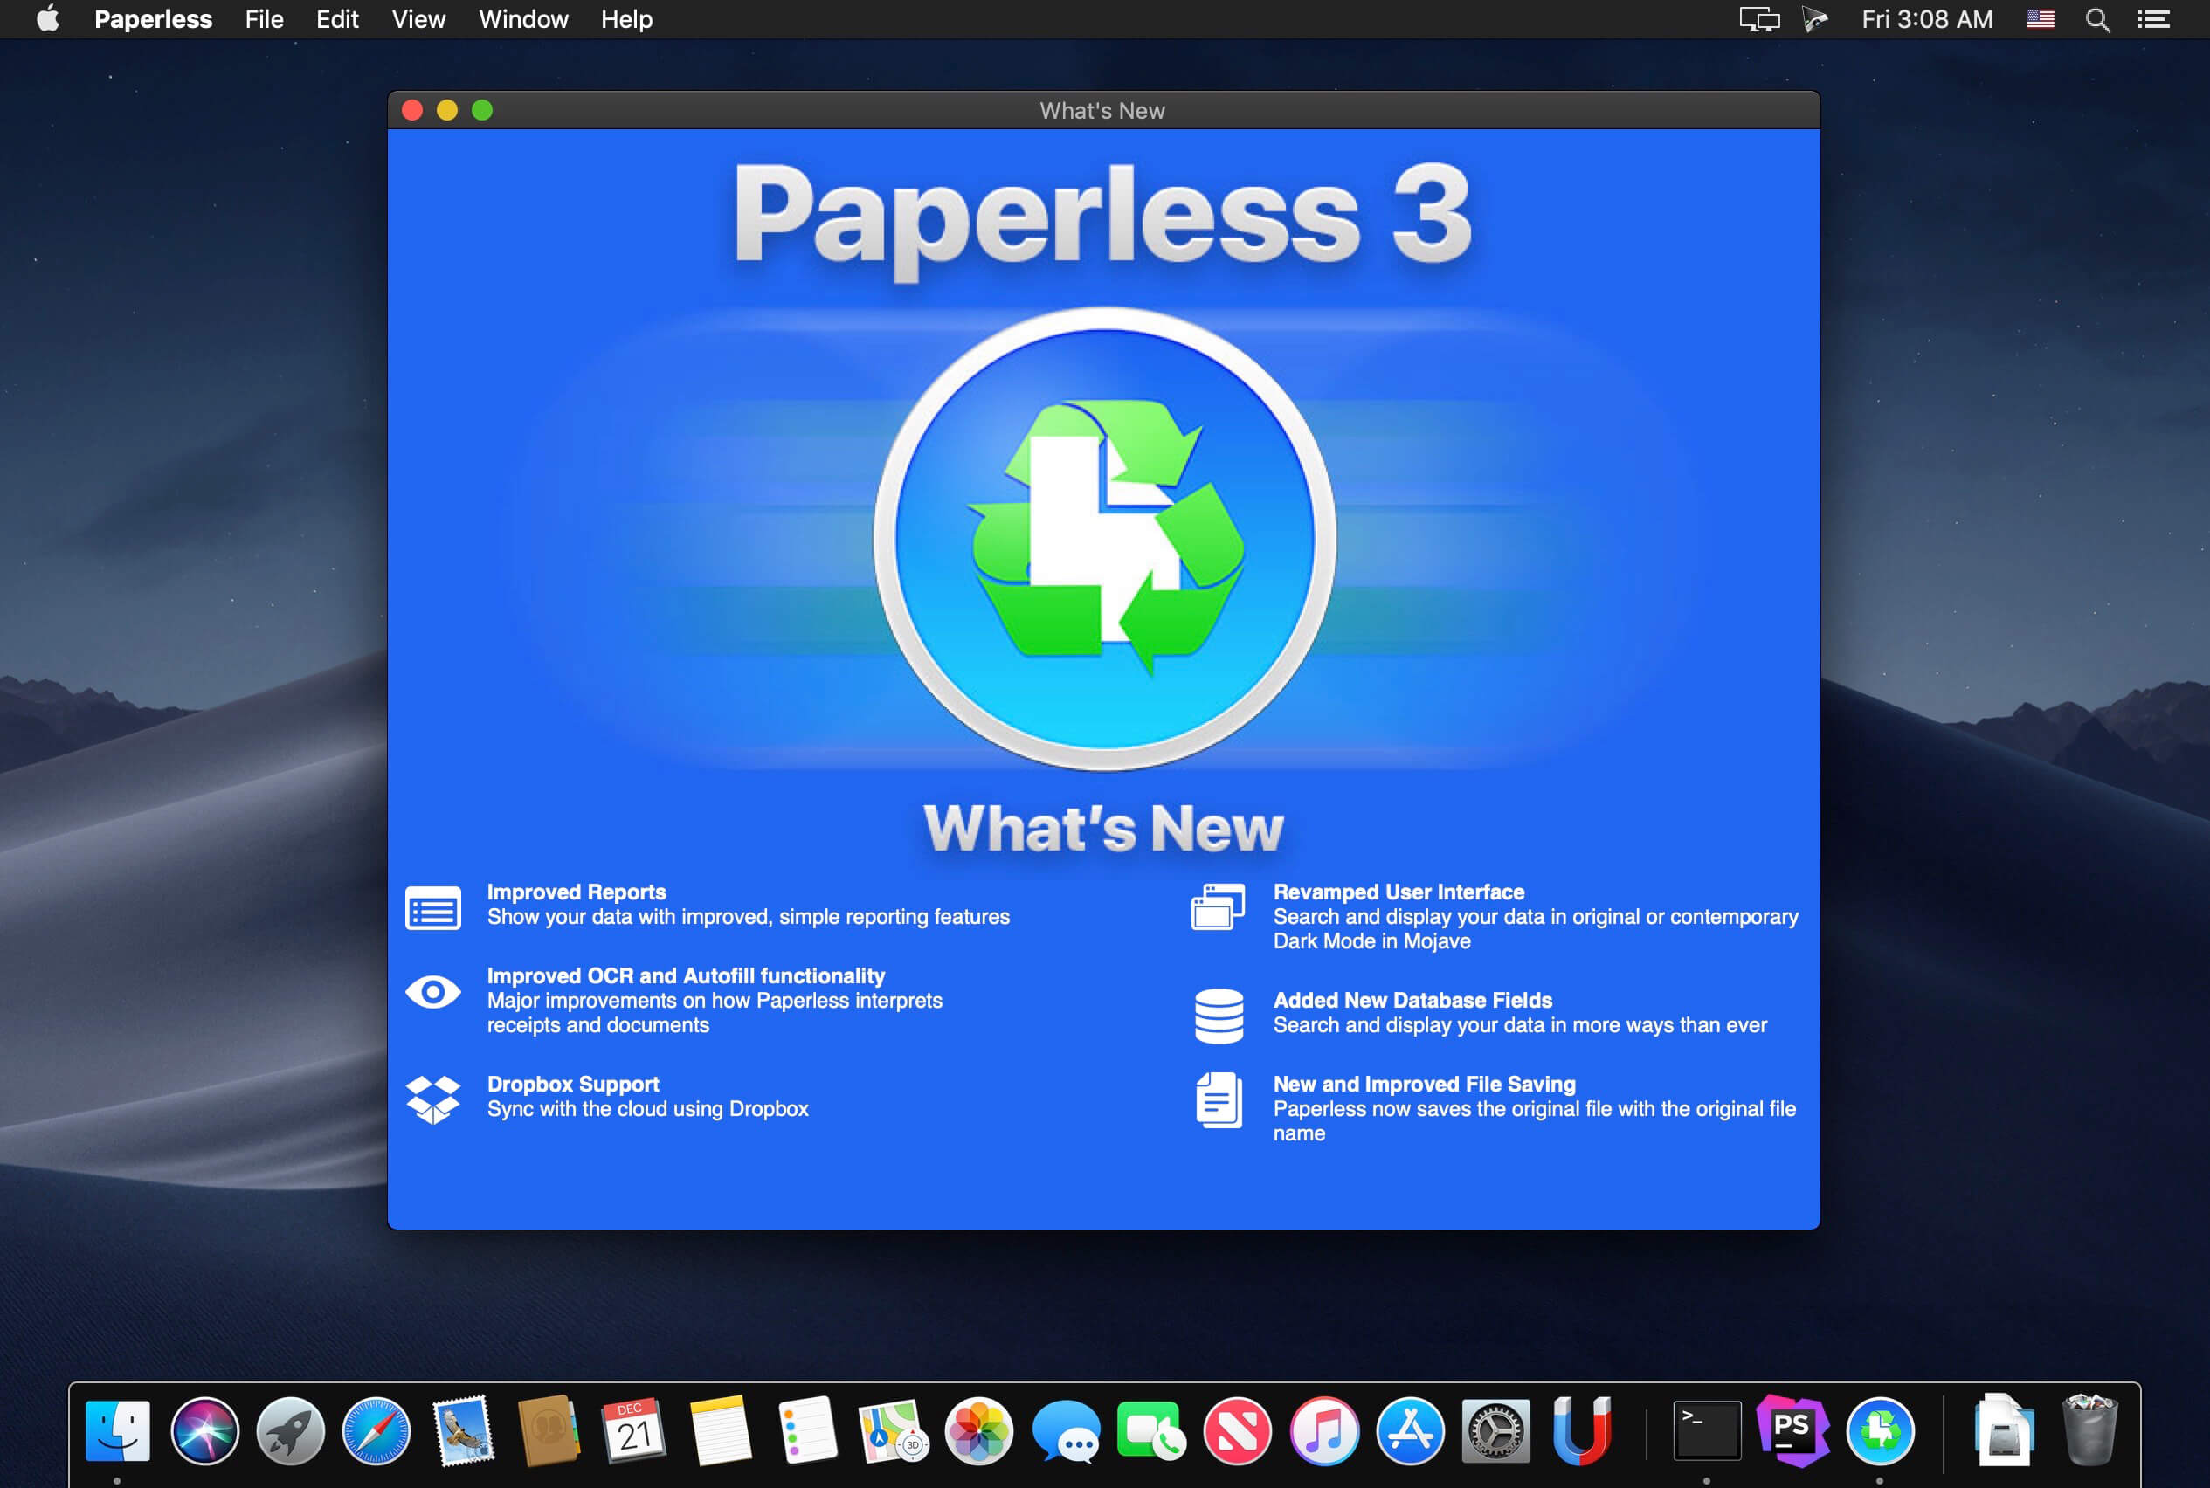Click "Improved OCR and Autofill functionality" heading
This screenshot has width=2210, height=1488.
(x=686, y=975)
